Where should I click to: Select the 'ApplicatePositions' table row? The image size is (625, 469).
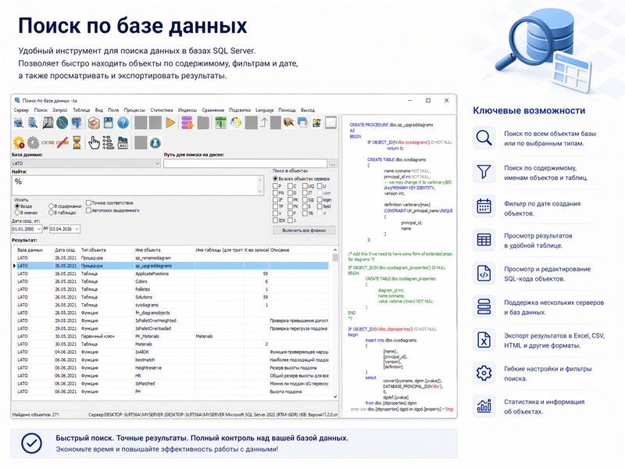(170, 274)
